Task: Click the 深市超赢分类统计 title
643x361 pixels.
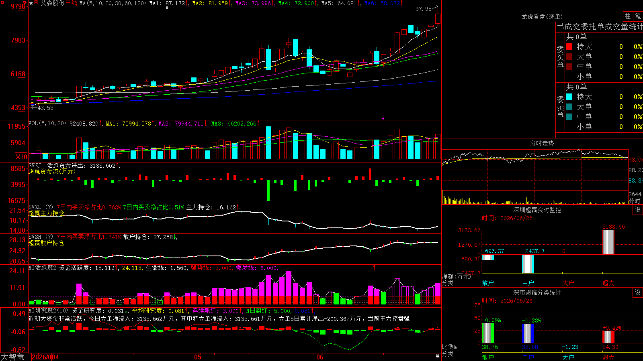Action: tap(537, 292)
